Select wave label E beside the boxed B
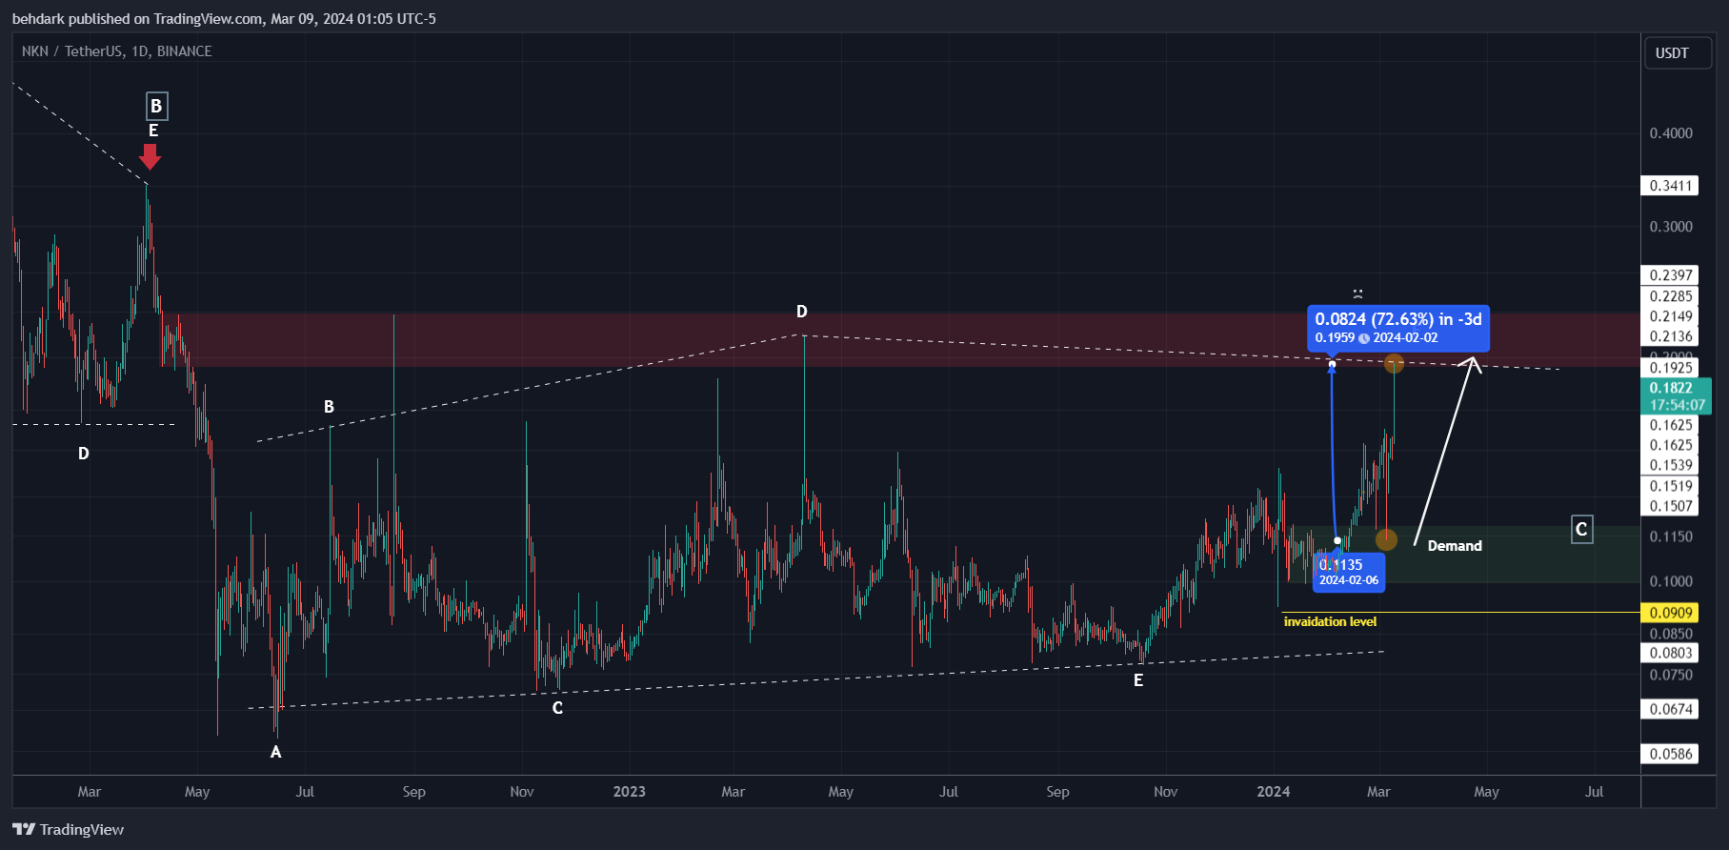 (x=152, y=131)
